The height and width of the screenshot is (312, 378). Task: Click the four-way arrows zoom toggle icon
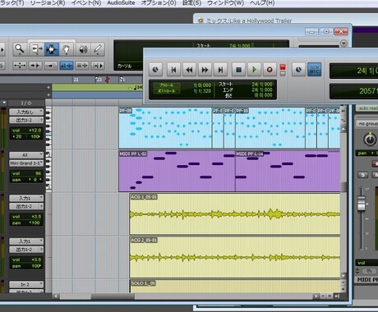click(x=20, y=66)
